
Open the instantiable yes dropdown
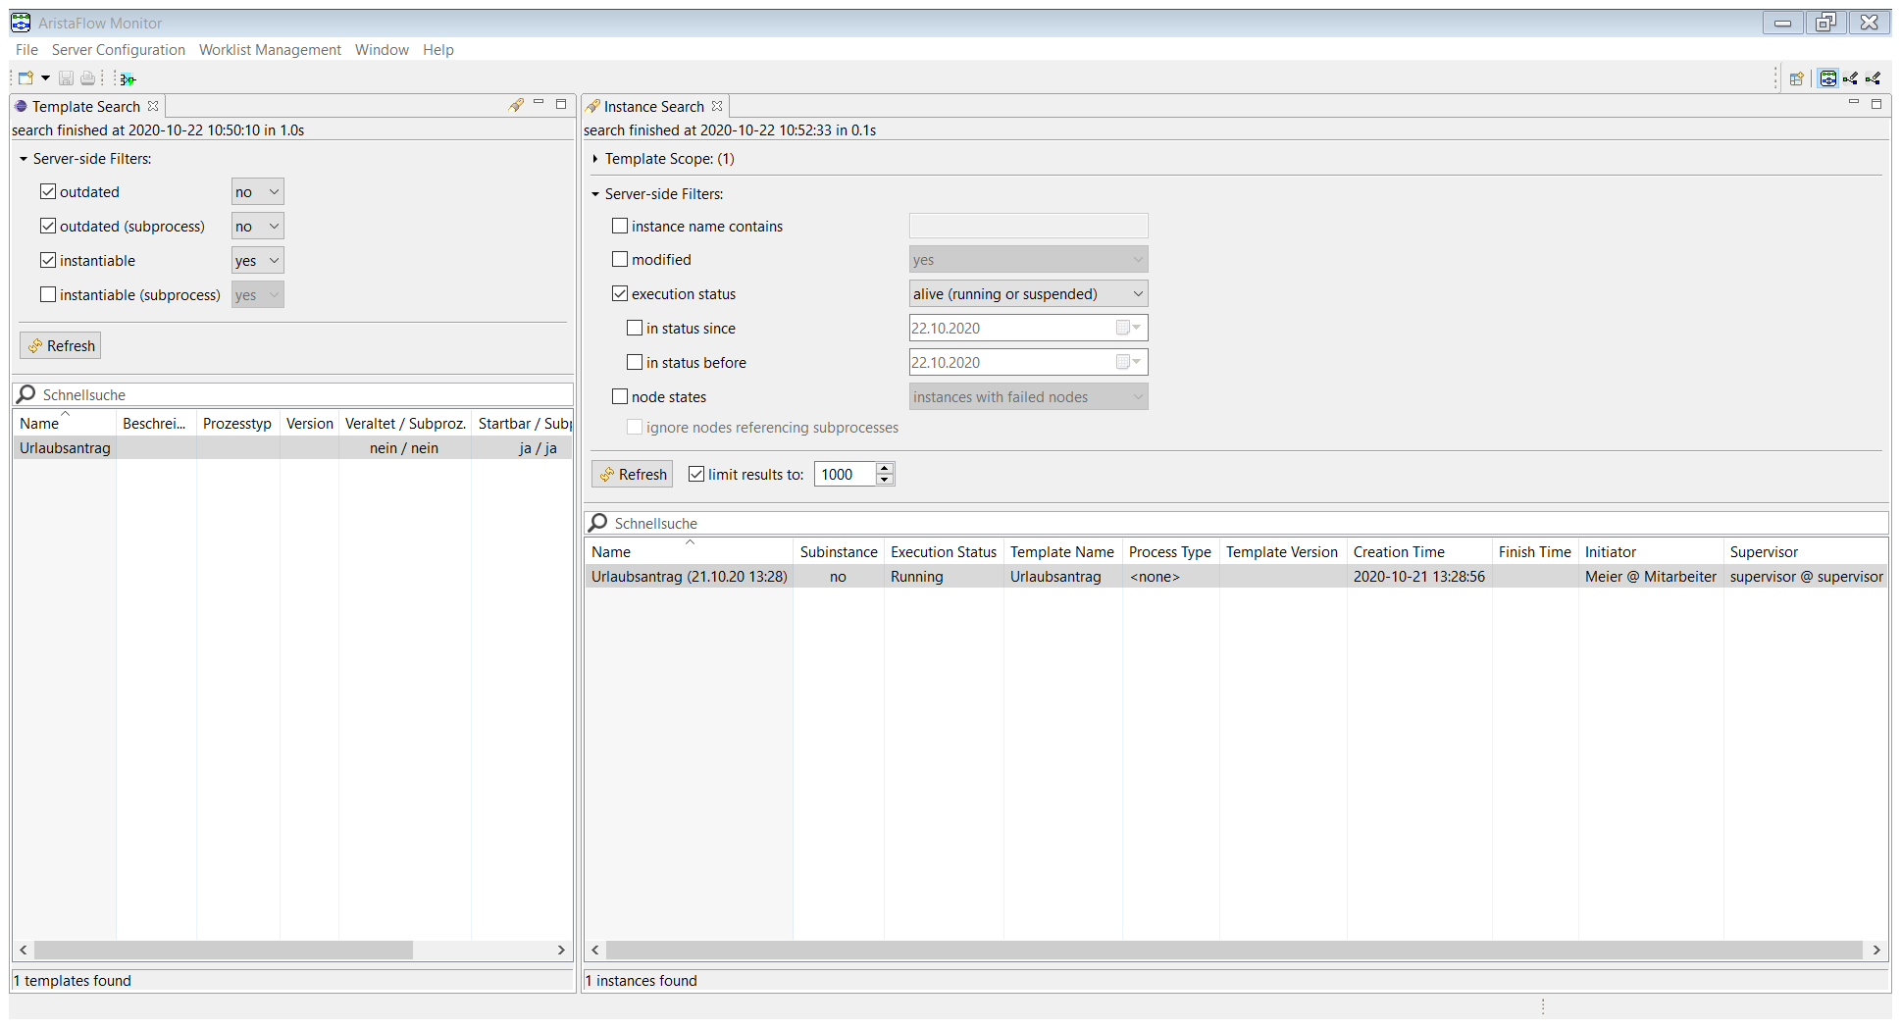click(x=258, y=261)
